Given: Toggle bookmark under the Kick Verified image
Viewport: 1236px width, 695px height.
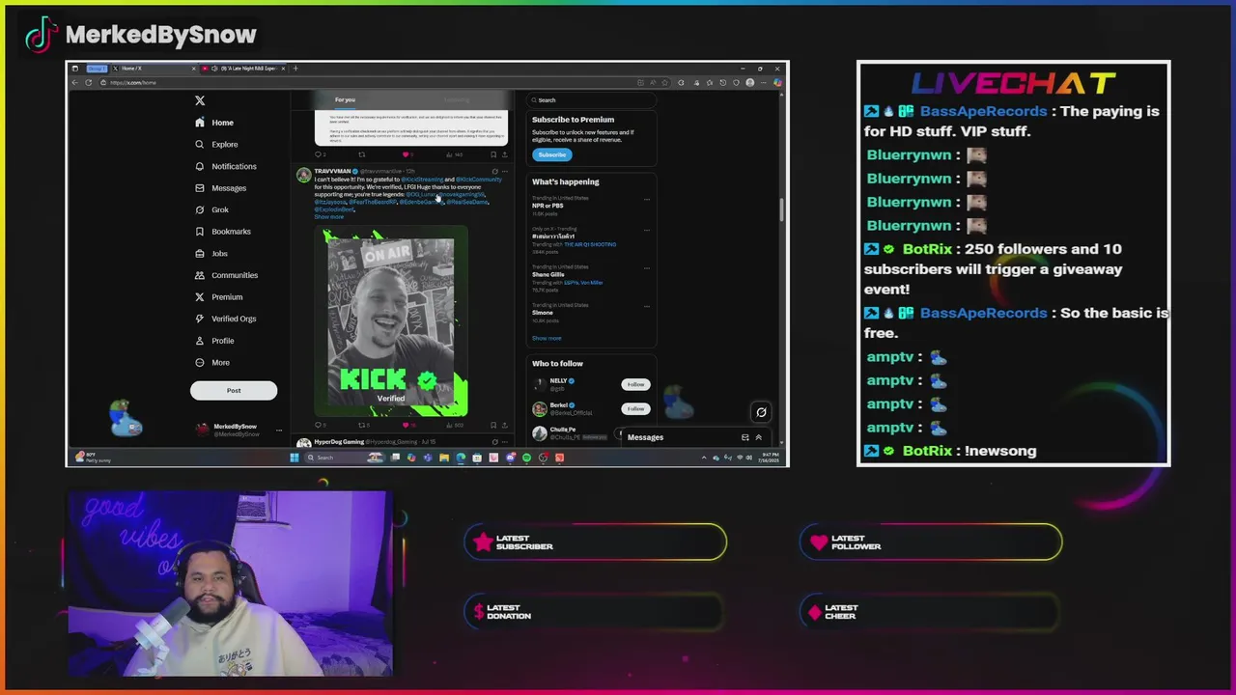Looking at the screenshot, I should pos(493,425).
